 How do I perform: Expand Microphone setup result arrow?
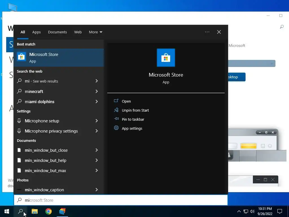[97, 121]
